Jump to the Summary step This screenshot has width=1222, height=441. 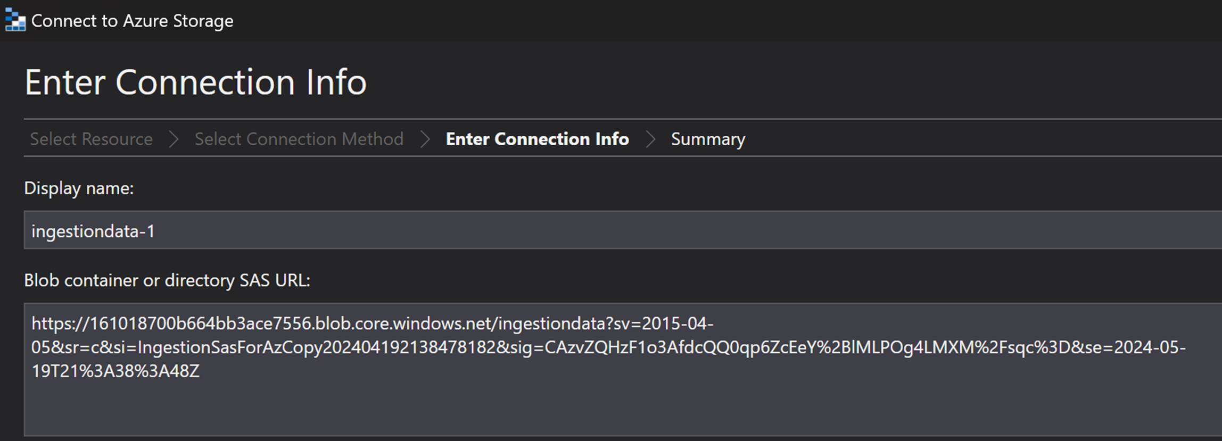[708, 139]
